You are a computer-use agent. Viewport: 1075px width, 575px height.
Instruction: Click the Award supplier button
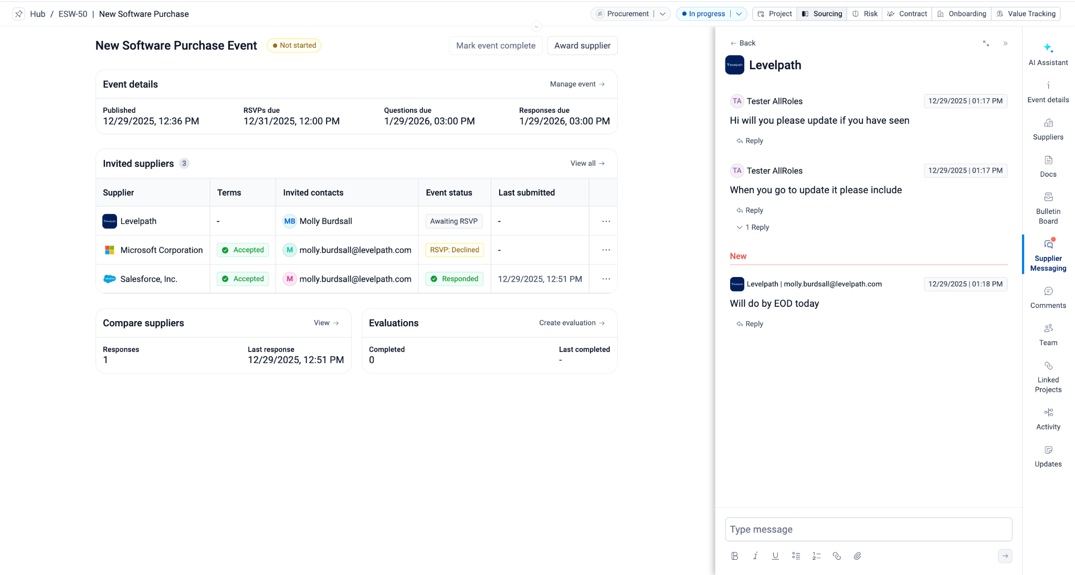(582, 46)
